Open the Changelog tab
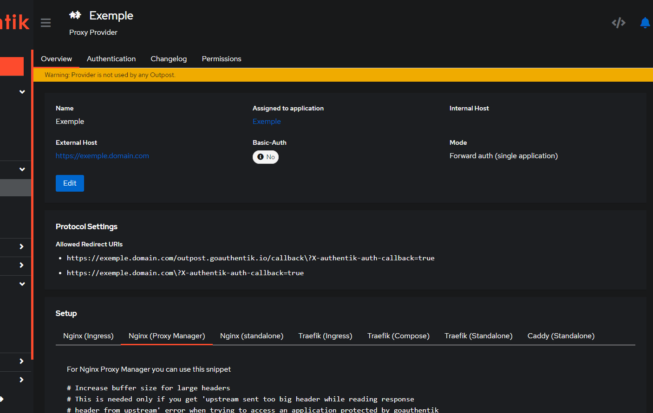The height and width of the screenshot is (413, 653). 169,59
